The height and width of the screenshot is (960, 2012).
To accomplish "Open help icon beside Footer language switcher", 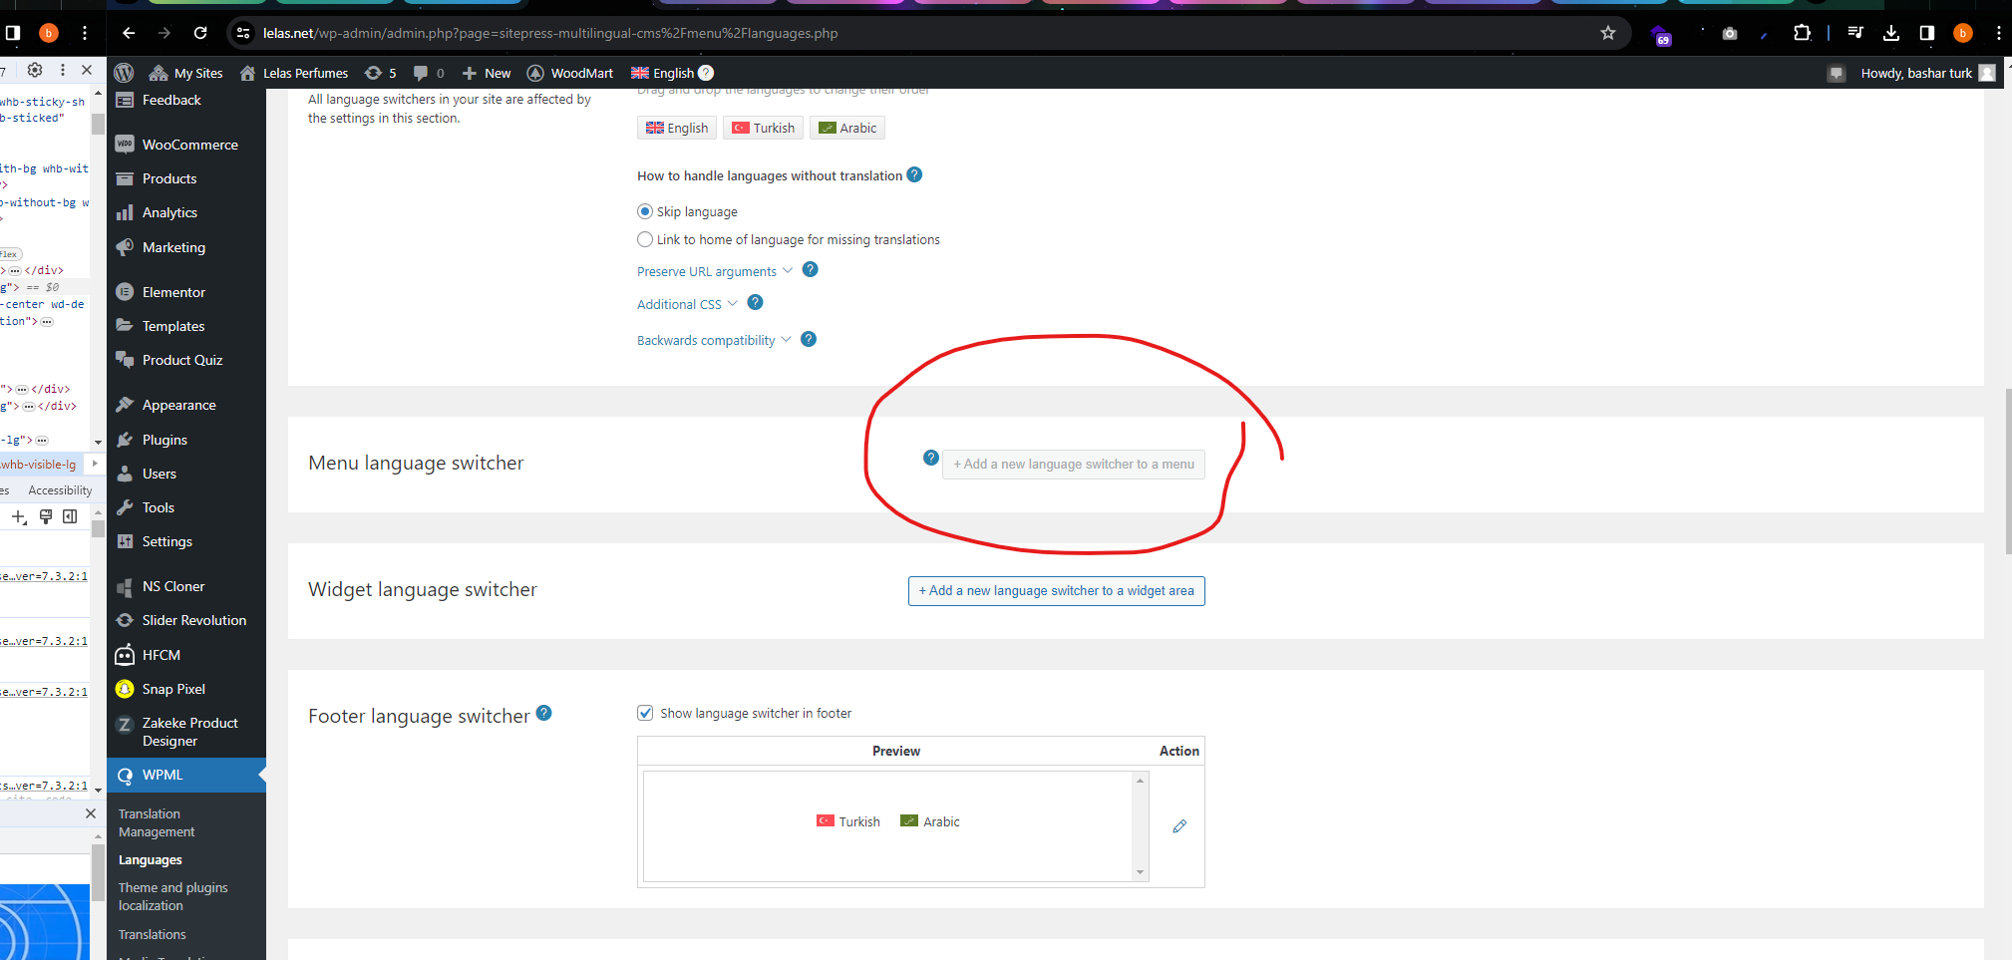I will pos(543,713).
